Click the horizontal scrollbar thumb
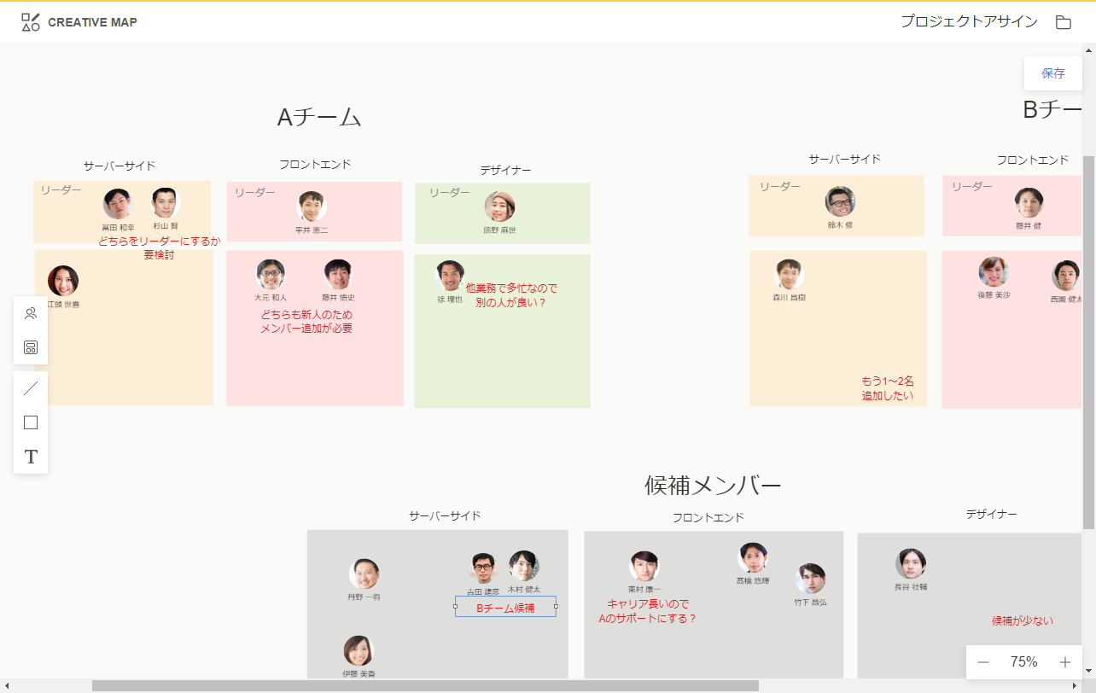 tap(425, 685)
